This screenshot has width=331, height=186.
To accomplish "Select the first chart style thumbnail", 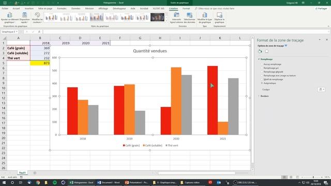I will [x=51, y=17].
